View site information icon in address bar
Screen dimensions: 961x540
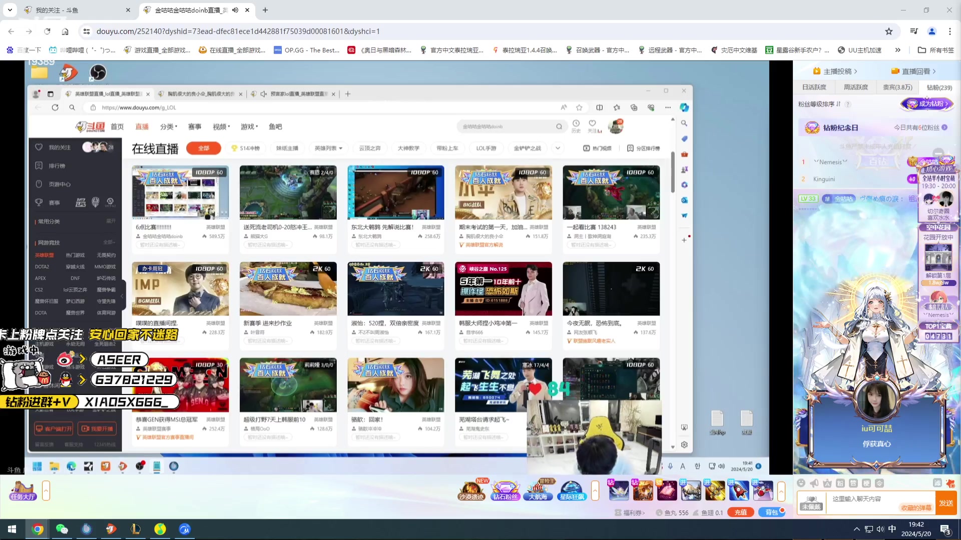[87, 31]
